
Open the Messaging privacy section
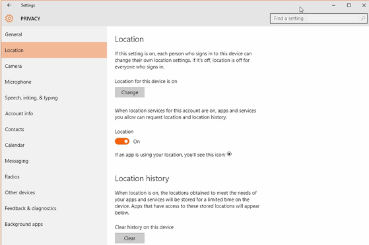[54, 161]
